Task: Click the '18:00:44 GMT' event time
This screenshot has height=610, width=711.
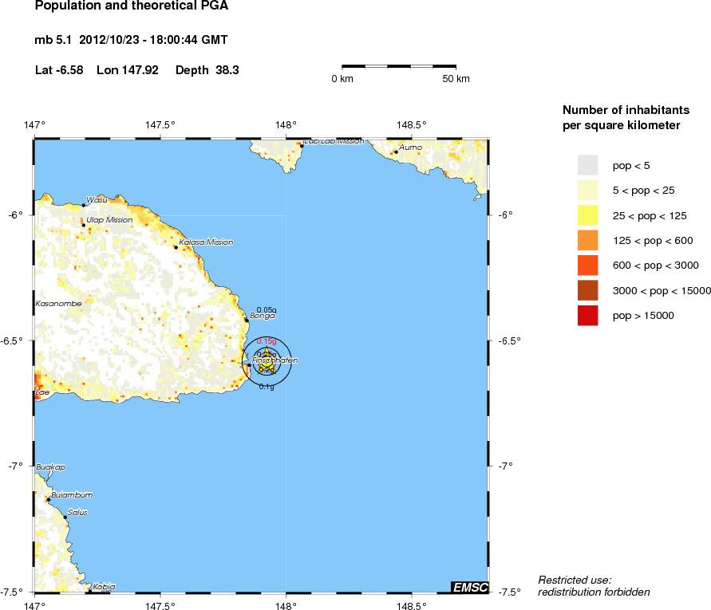Action: tap(188, 40)
